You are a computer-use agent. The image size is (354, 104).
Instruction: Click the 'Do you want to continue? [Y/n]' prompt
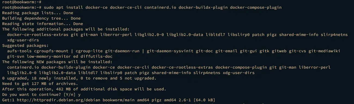point(39,94)
